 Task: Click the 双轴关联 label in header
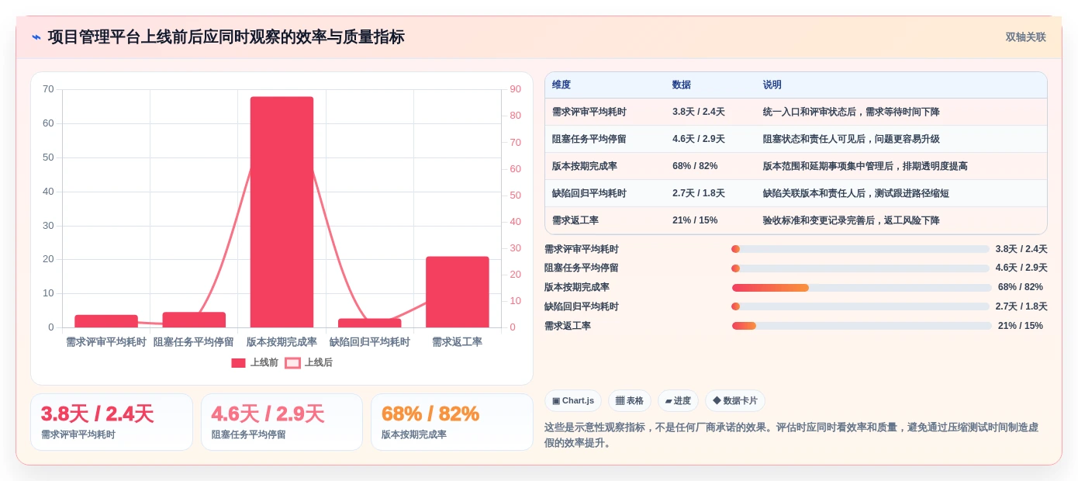1025,37
